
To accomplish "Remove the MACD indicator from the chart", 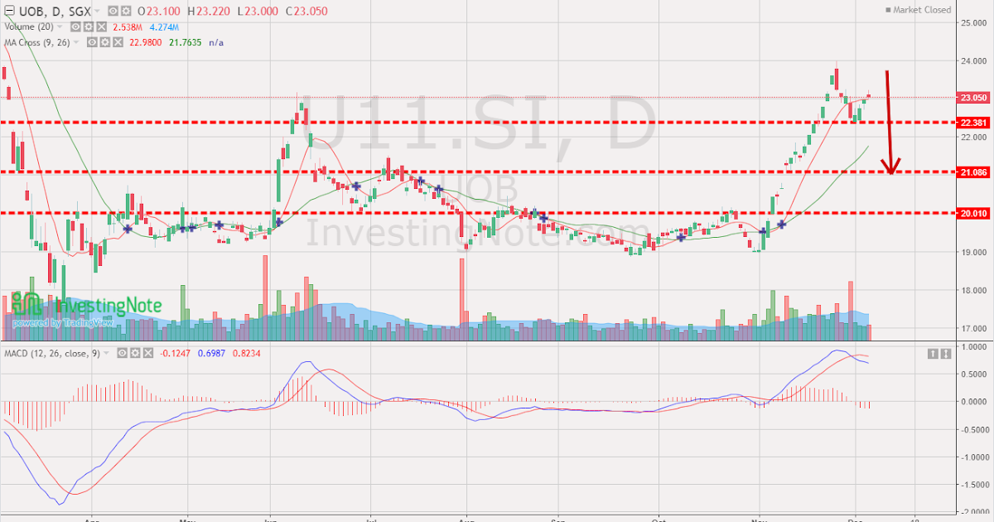I will [x=147, y=352].
